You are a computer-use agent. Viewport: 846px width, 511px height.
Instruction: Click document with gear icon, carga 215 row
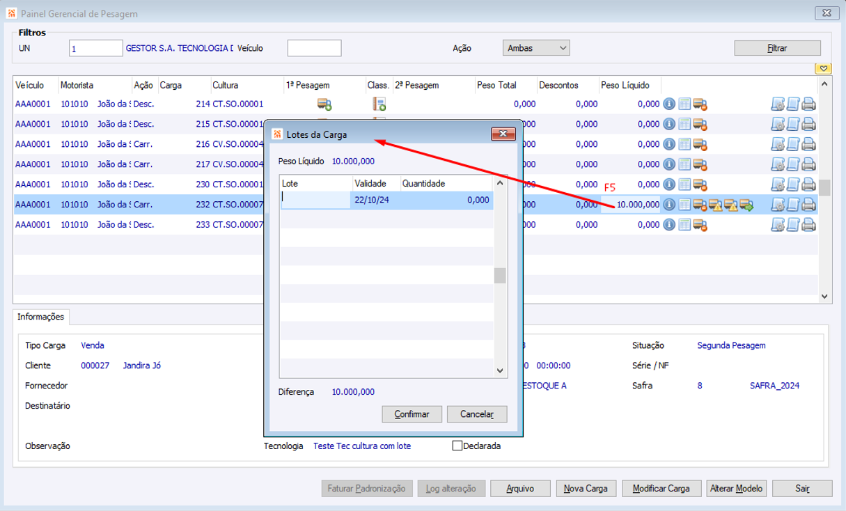pyautogui.click(x=778, y=125)
